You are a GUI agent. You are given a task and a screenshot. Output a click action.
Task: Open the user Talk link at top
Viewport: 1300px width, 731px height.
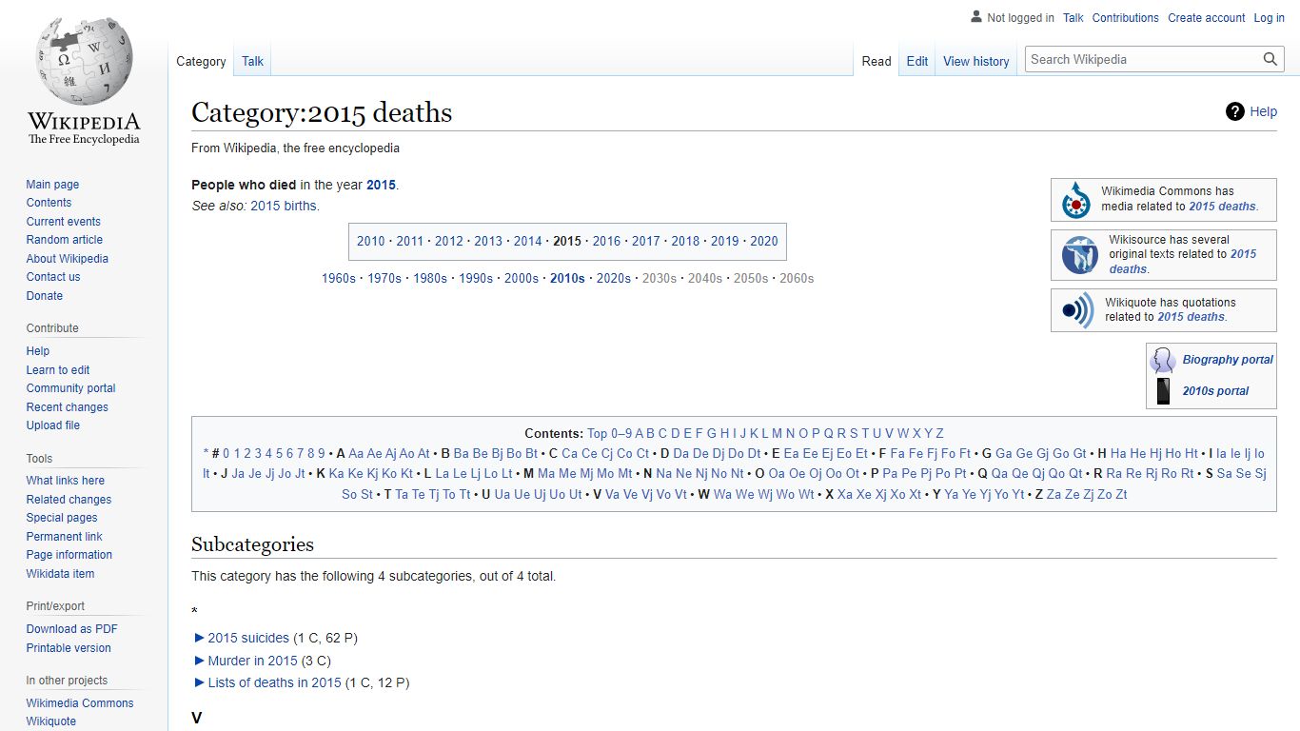coord(1073,17)
